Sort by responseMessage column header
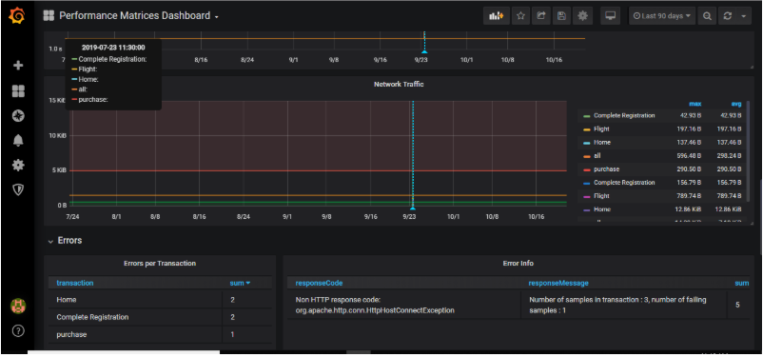 pyautogui.click(x=558, y=283)
